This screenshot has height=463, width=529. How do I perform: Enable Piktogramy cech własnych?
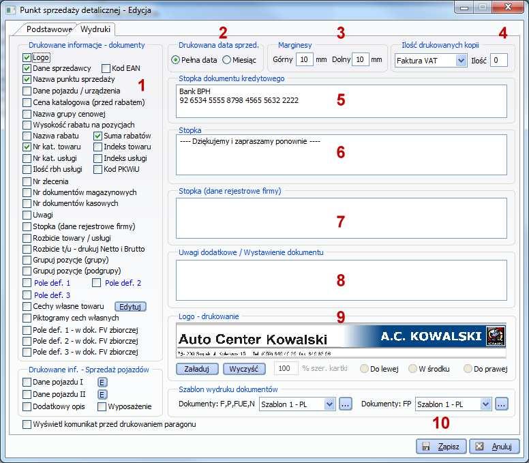[x=27, y=318]
